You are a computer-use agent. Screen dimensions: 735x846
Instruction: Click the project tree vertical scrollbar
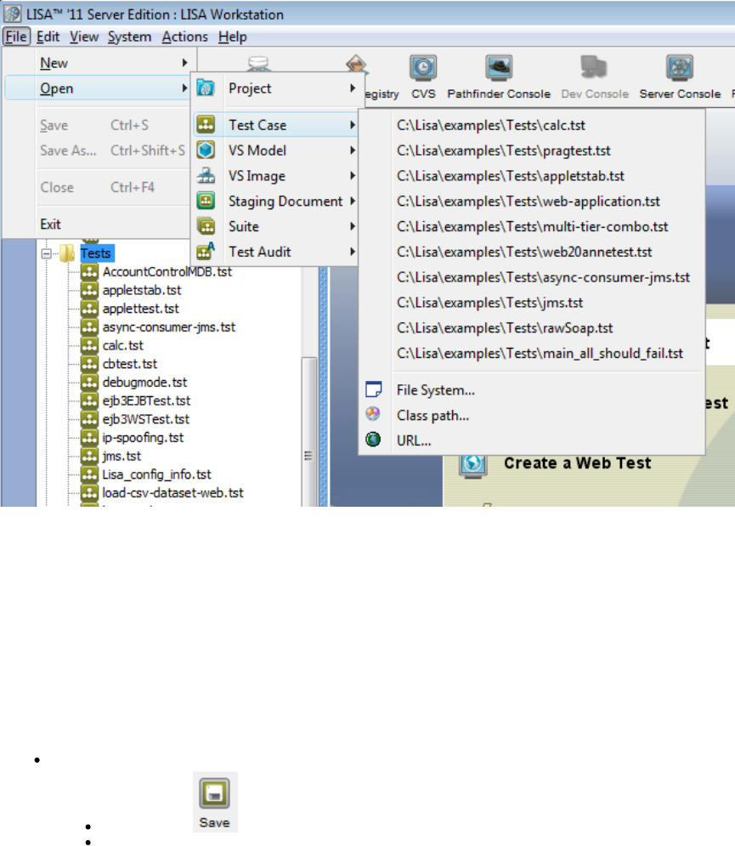tap(308, 430)
